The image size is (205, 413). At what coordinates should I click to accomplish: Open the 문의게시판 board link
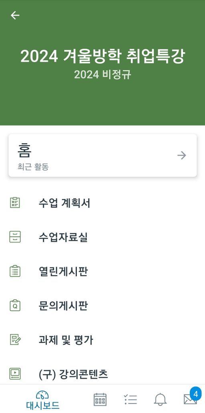tap(102, 306)
